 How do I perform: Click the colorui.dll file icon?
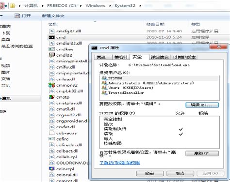tap(51, 175)
